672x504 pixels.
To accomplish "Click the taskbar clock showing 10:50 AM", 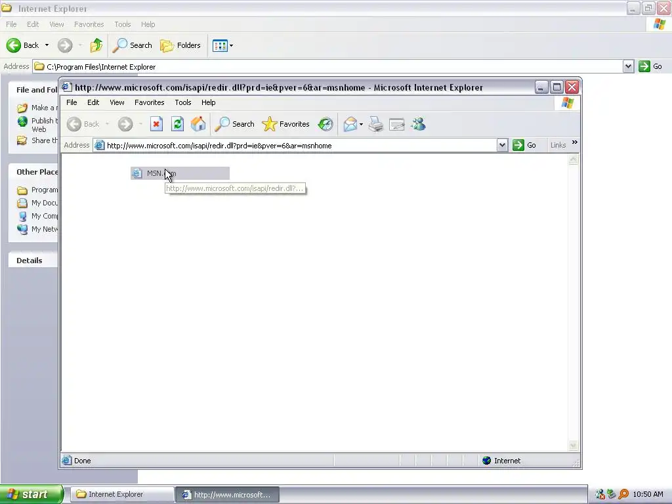I will click(648, 494).
